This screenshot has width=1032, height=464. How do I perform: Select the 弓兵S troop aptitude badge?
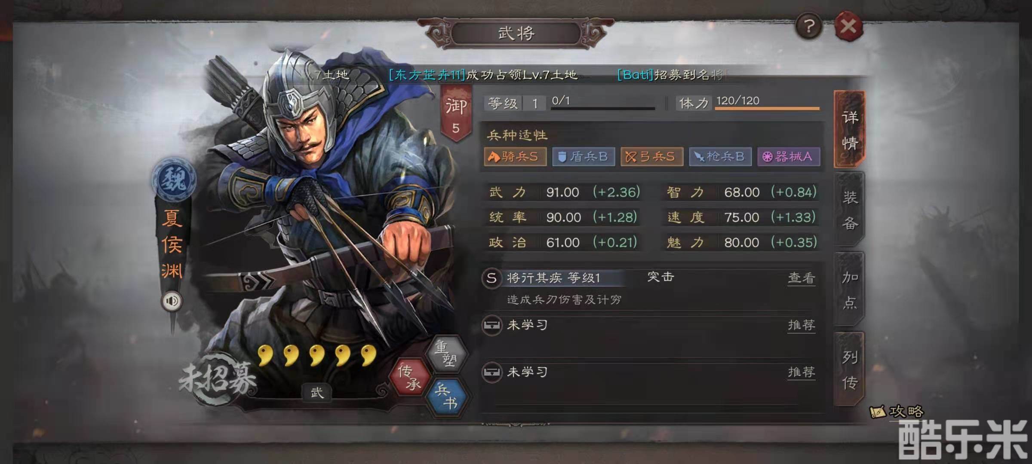[652, 157]
